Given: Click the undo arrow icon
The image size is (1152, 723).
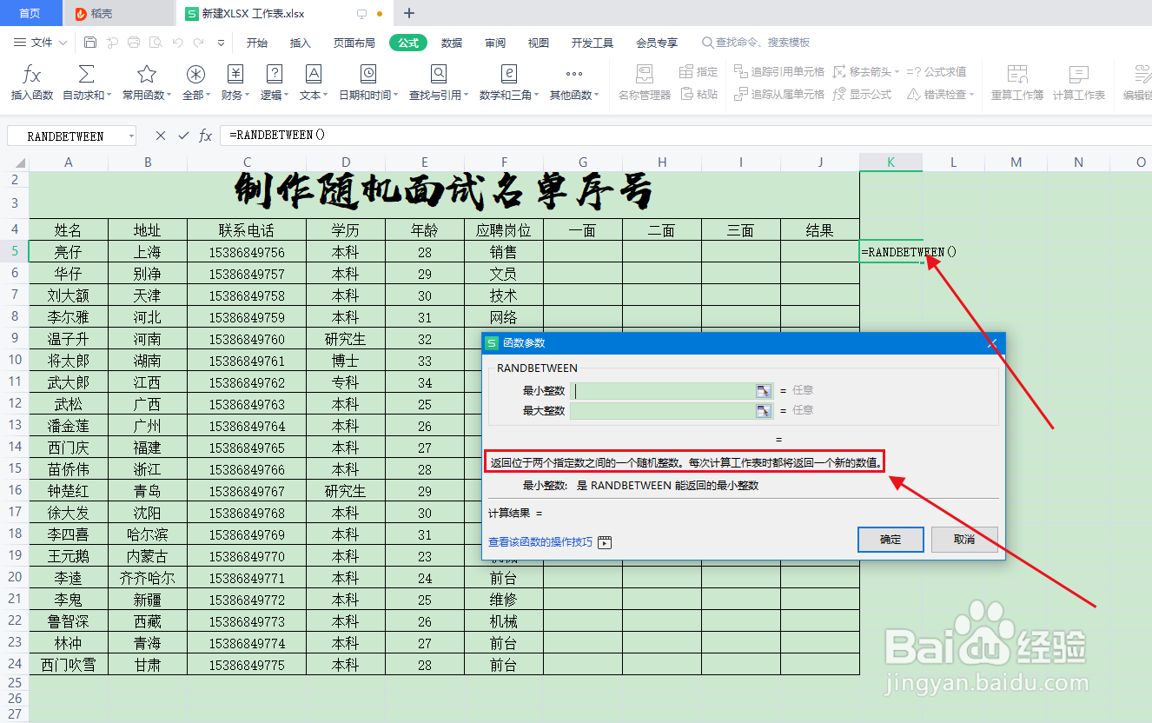Looking at the screenshot, I should 176,43.
